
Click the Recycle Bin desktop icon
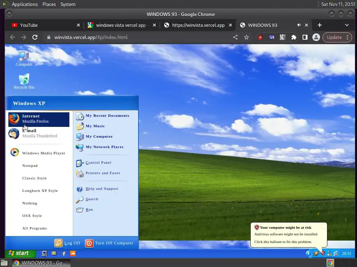24,81
